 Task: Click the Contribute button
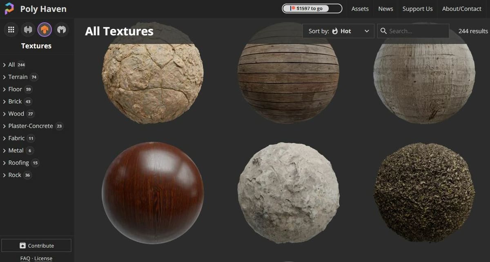click(x=36, y=245)
